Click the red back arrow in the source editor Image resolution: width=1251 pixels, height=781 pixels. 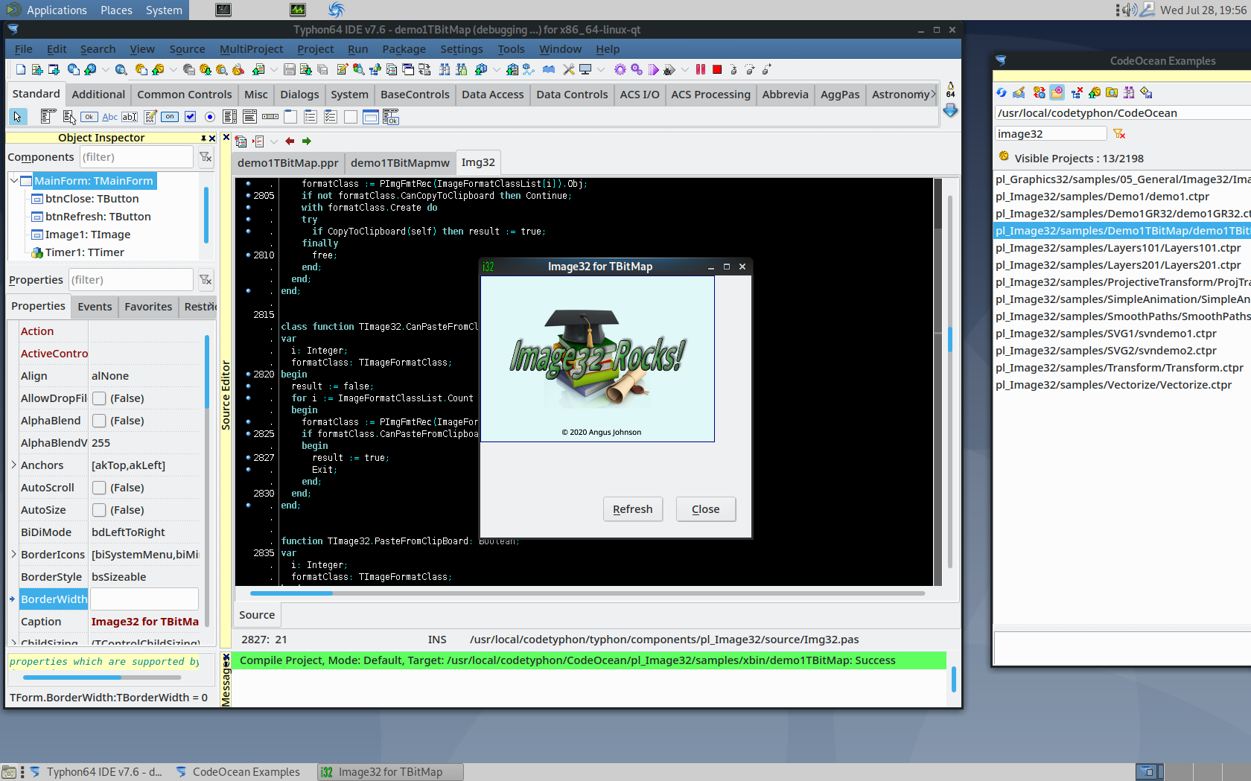click(290, 141)
